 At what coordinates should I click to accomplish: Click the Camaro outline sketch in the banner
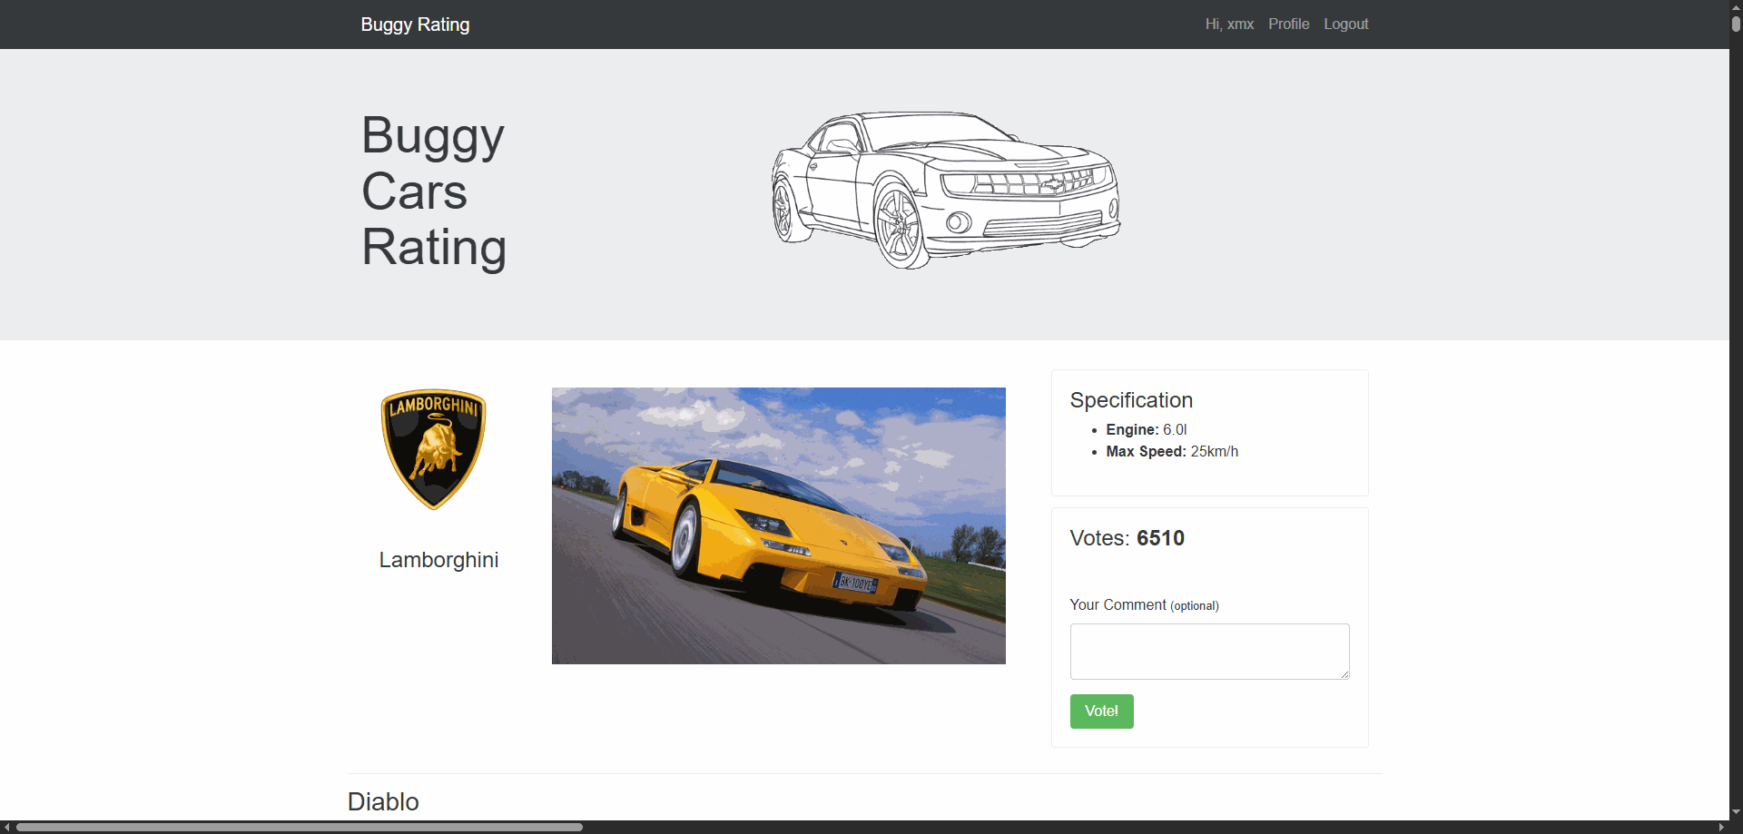pyautogui.click(x=945, y=190)
